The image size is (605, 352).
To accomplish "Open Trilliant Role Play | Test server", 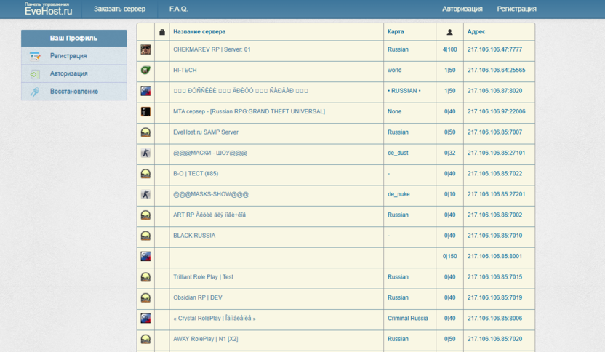I will coord(203,277).
